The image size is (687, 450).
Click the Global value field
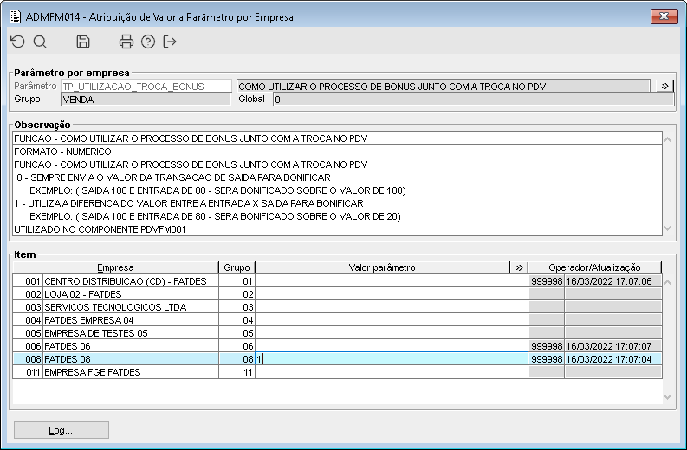tap(473, 100)
